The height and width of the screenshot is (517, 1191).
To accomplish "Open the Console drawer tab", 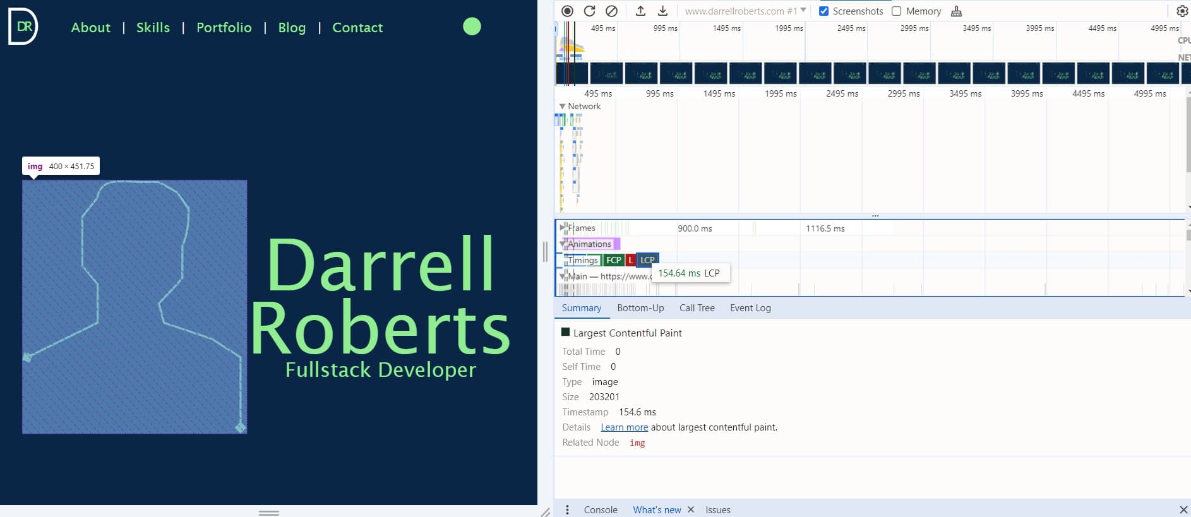I will coord(601,509).
